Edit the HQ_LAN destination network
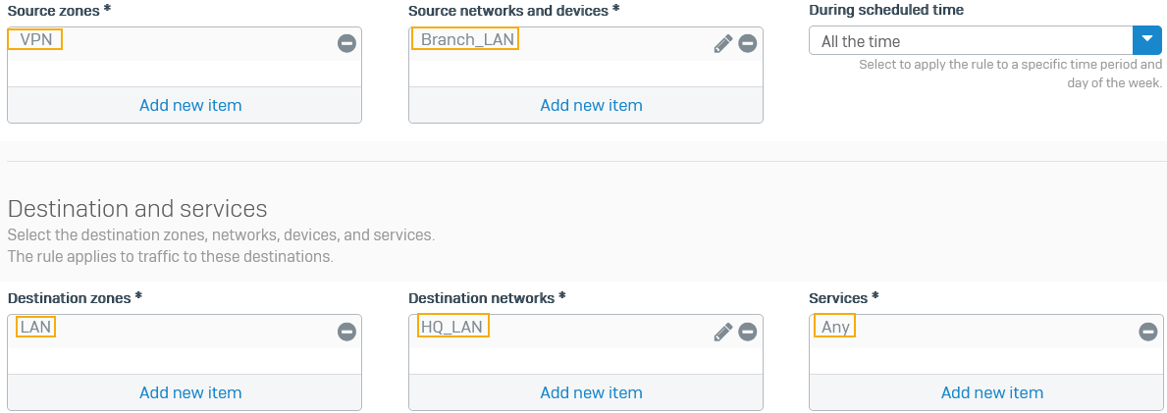This screenshot has height=413, width=1167. coord(723,332)
